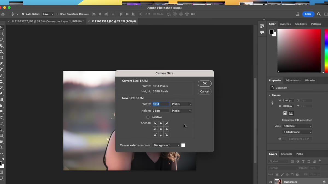Select the Brush tool
This screenshot has height=184, width=328.
(1, 75)
